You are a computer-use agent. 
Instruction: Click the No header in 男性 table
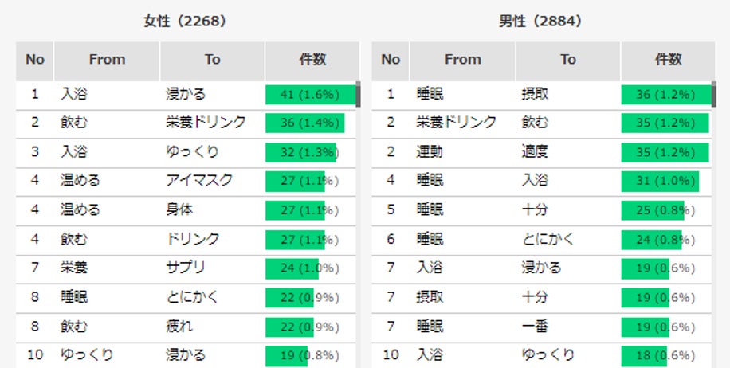click(x=391, y=60)
